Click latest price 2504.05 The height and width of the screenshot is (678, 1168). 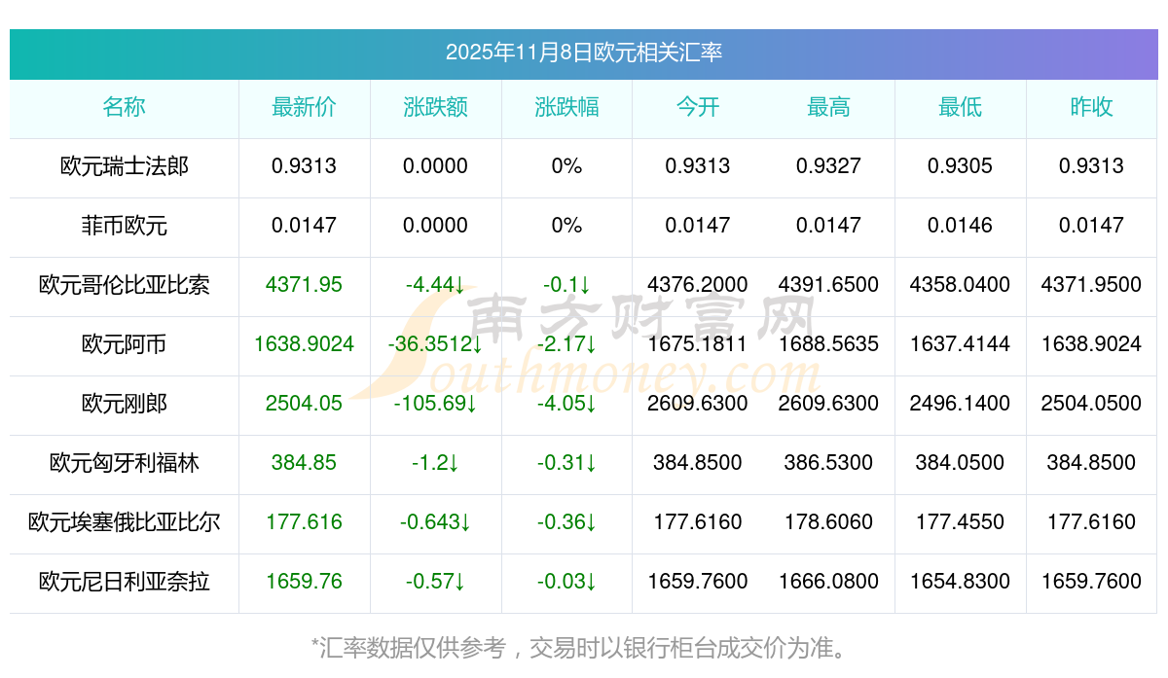(x=304, y=404)
